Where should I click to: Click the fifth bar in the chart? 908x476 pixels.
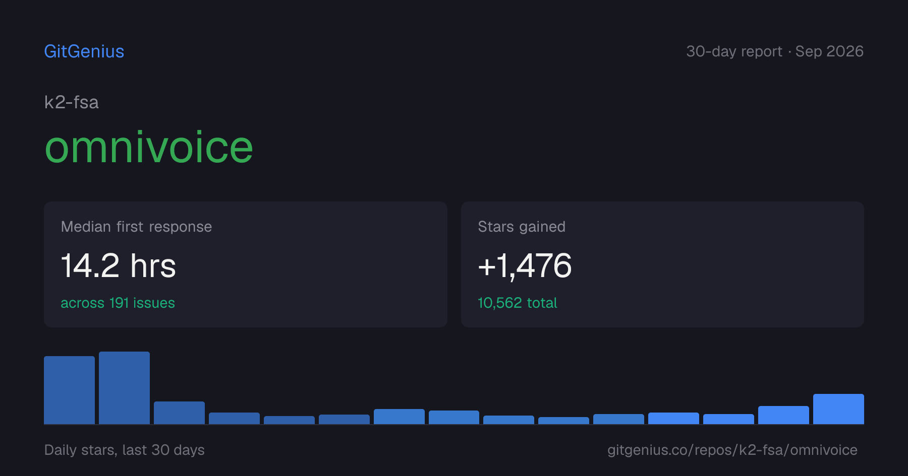[x=289, y=420]
